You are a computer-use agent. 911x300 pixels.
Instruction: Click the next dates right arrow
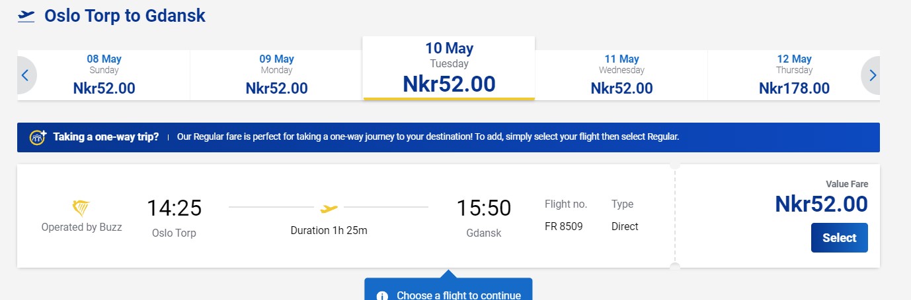click(871, 75)
